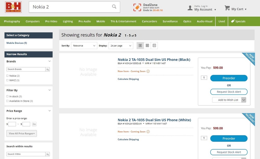Preorder the Nokia 2 White phone
Viewport: 260px width, 159px height.
pos(229,139)
